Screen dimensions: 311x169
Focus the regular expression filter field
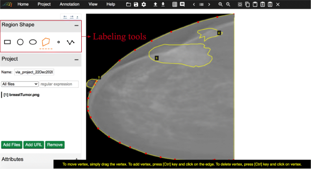point(59,84)
